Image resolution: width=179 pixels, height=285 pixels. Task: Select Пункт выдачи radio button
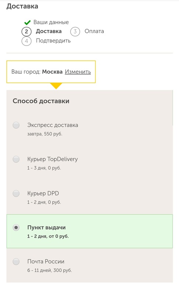16,227
